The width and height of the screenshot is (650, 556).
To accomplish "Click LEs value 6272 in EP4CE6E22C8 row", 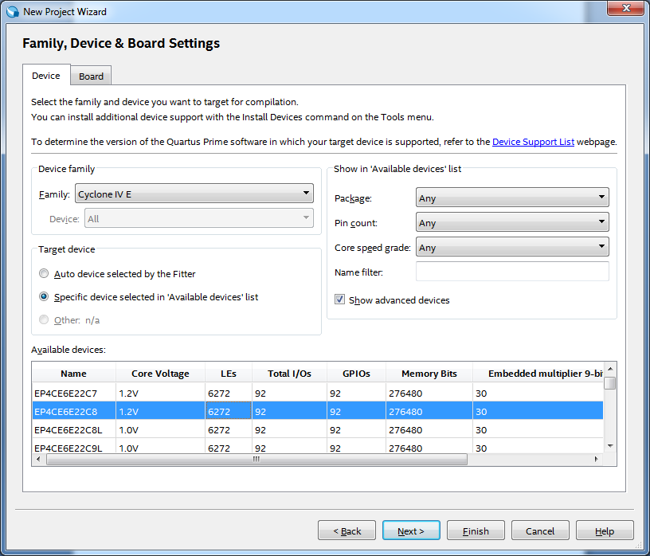I will pos(229,411).
